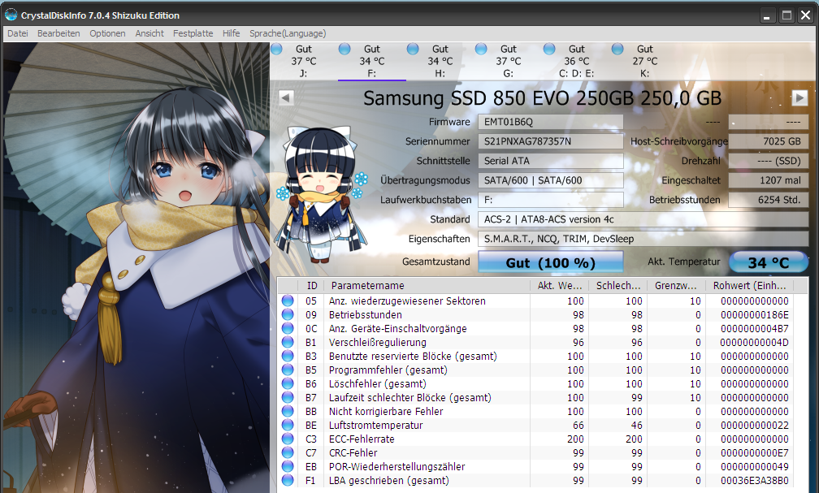The height and width of the screenshot is (493, 819).
Task: Click the Host-Schreibvorgänge value 7025 GB
Action: pos(769,141)
